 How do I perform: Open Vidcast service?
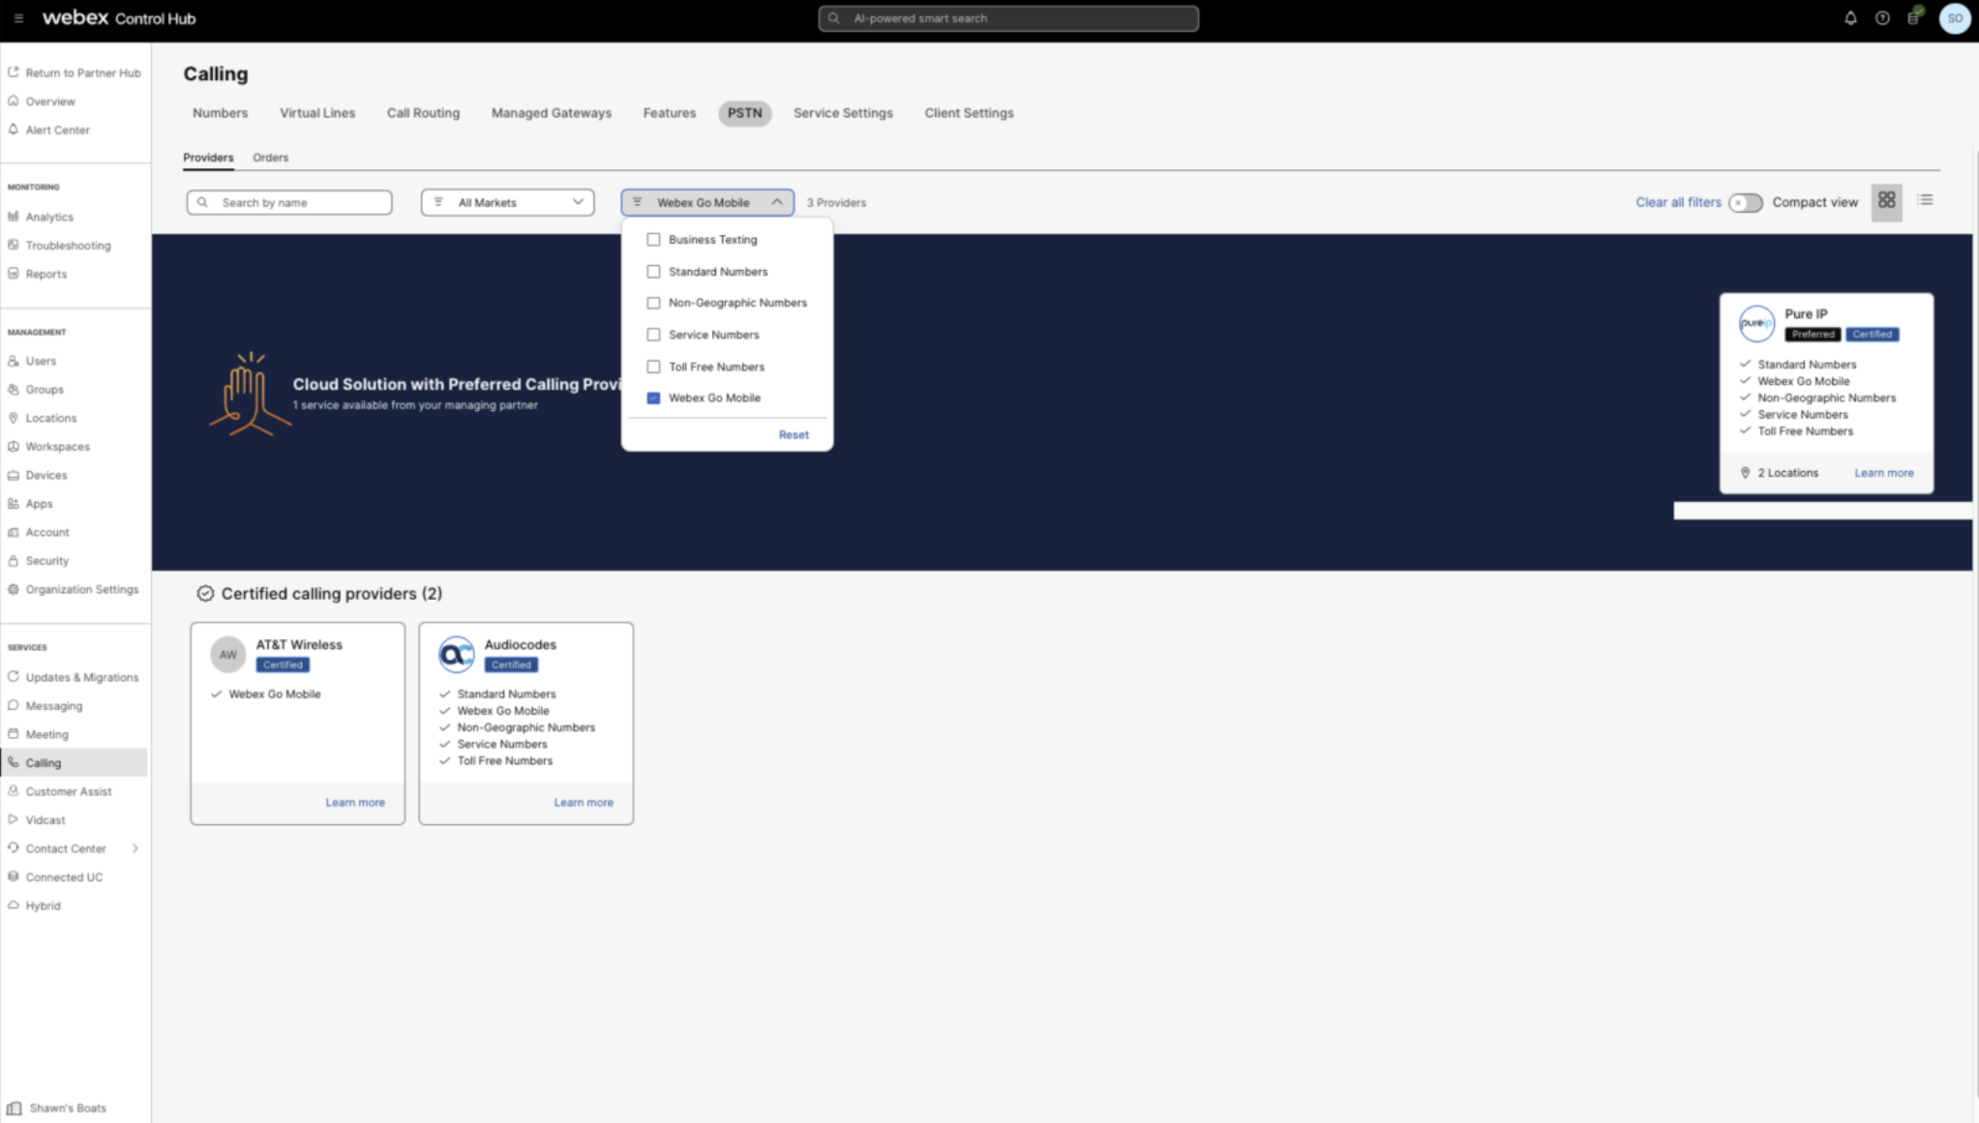click(x=46, y=820)
